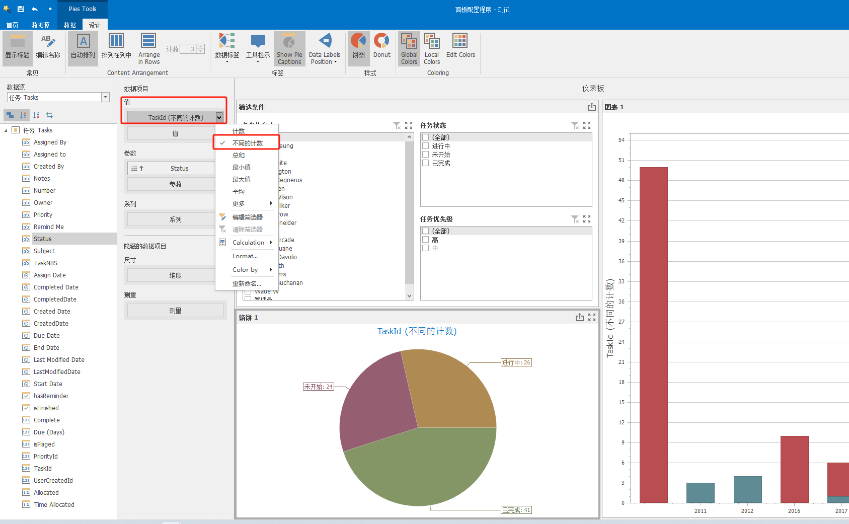Image resolution: width=849 pixels, height=524 pixels.
Task: Select the Priority field in tree
Action: (43, 215)
